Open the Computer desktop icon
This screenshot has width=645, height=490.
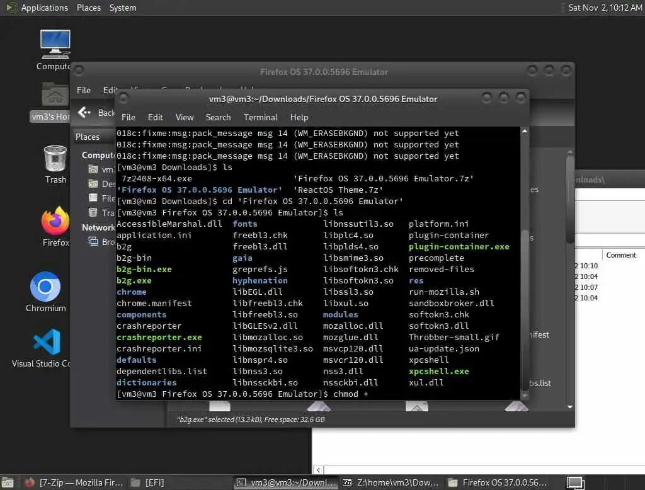pos(55,45)
